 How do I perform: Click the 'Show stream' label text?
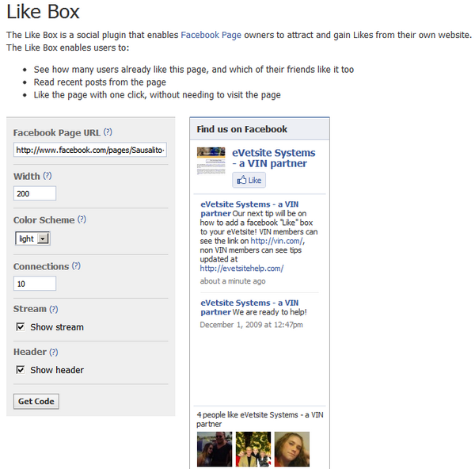tap(57, 327)
